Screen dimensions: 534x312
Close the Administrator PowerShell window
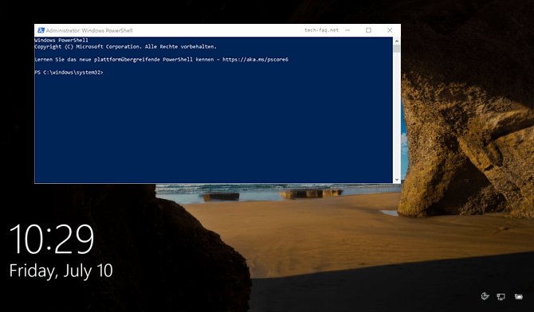click(390, 30)
